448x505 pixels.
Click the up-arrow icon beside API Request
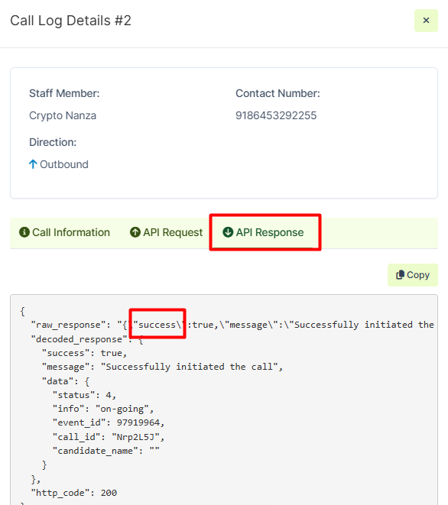click(x=135, y=232)
